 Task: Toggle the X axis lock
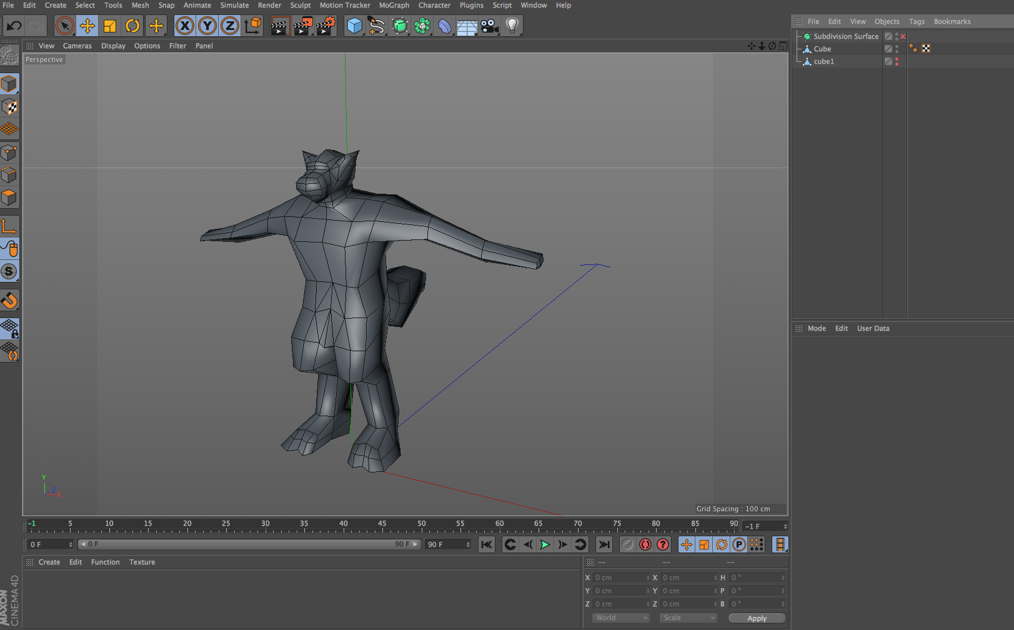coord(184,26)
